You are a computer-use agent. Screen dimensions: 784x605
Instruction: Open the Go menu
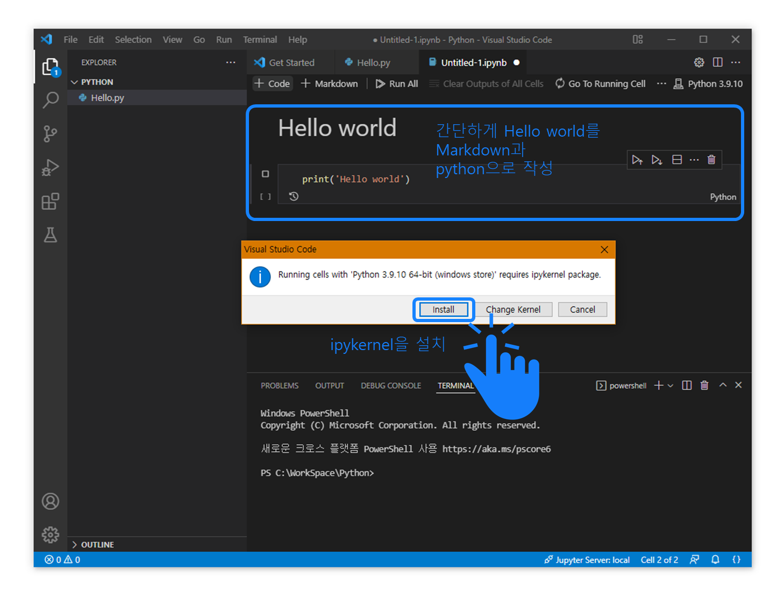pos(199,39)
